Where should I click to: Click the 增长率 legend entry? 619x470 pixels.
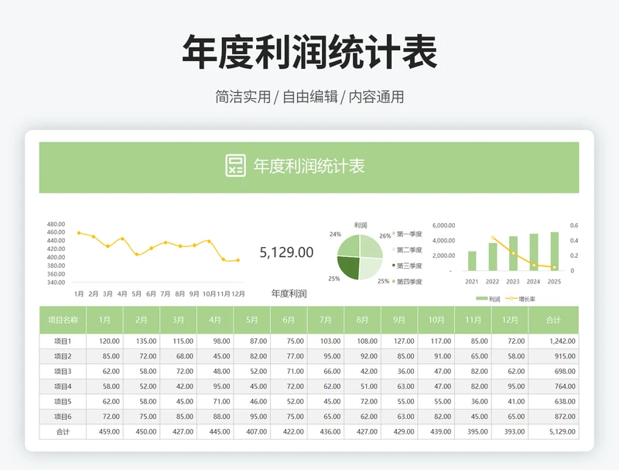click(520, 299)
